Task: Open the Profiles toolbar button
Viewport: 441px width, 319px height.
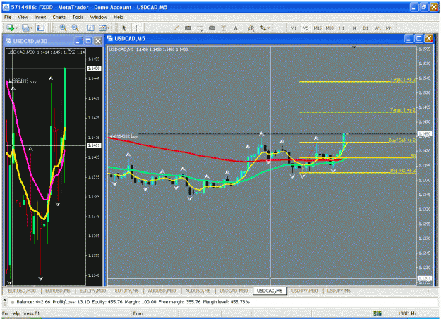Action: (x=25, y=28)
